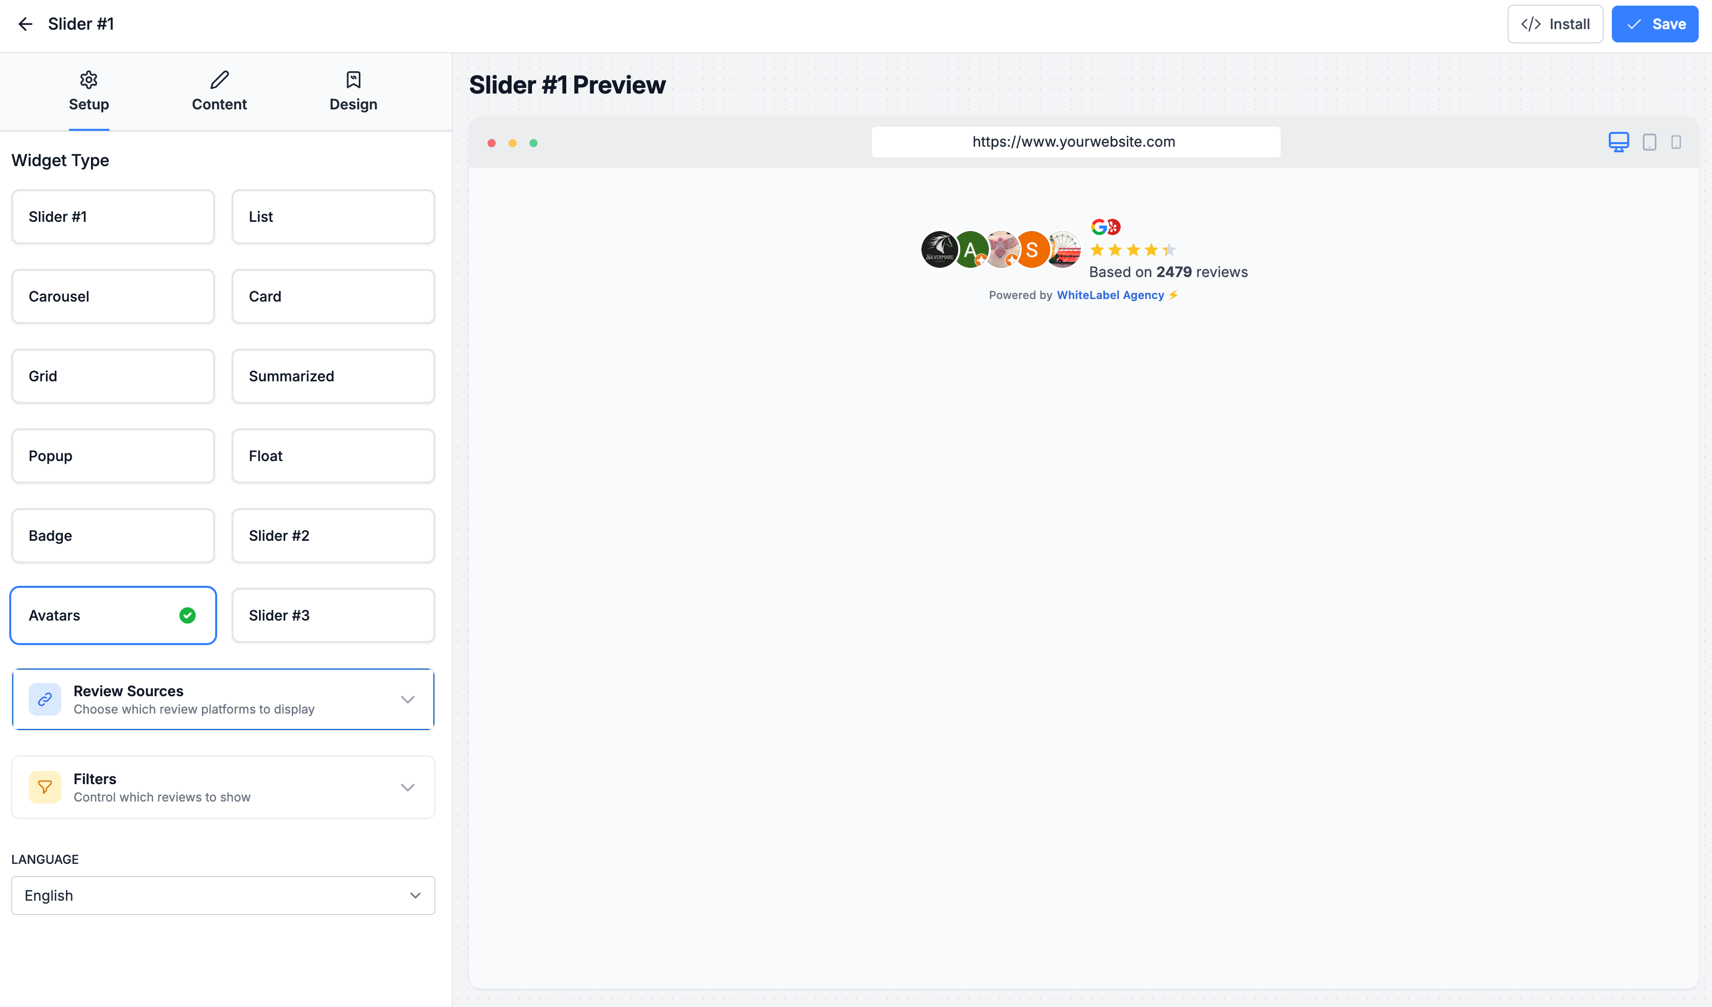Click the Filters funnel icon
This screenshot has width=1712, height=1007.
pos(45,787)
